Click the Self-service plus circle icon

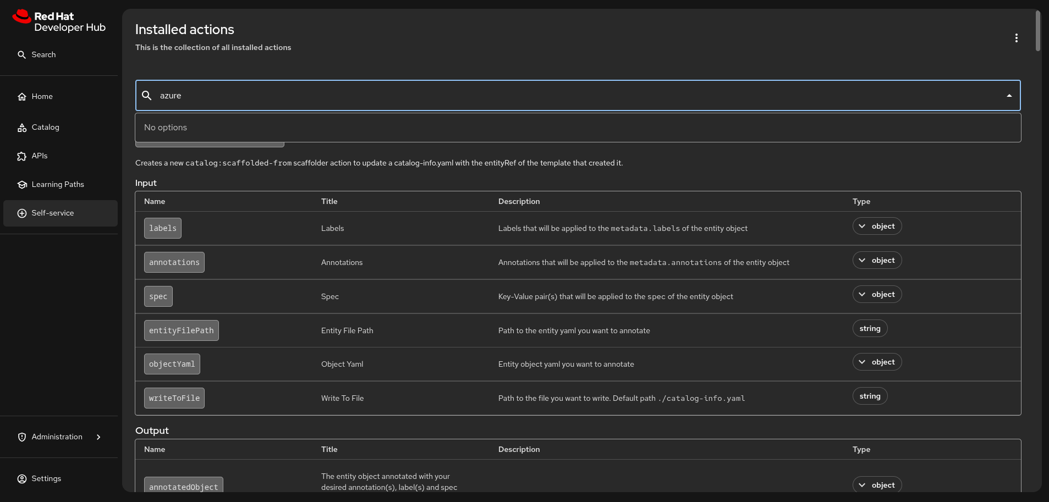pos(22,213)
